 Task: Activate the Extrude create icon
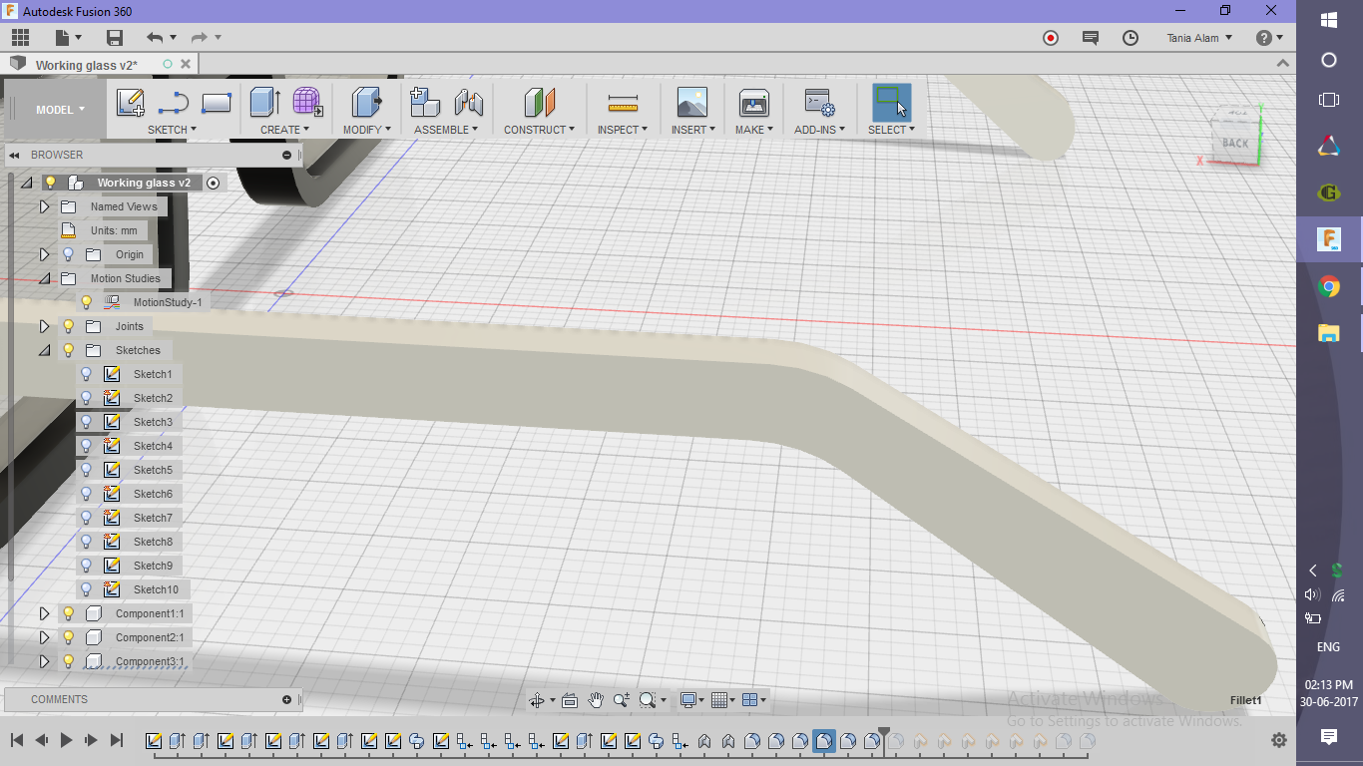point(264,102)
